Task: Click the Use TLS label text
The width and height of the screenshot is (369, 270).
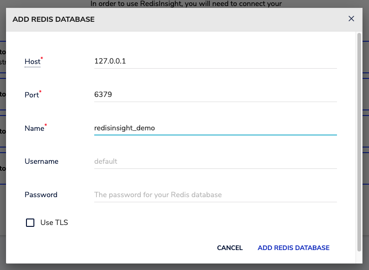Action: [54, 223]
